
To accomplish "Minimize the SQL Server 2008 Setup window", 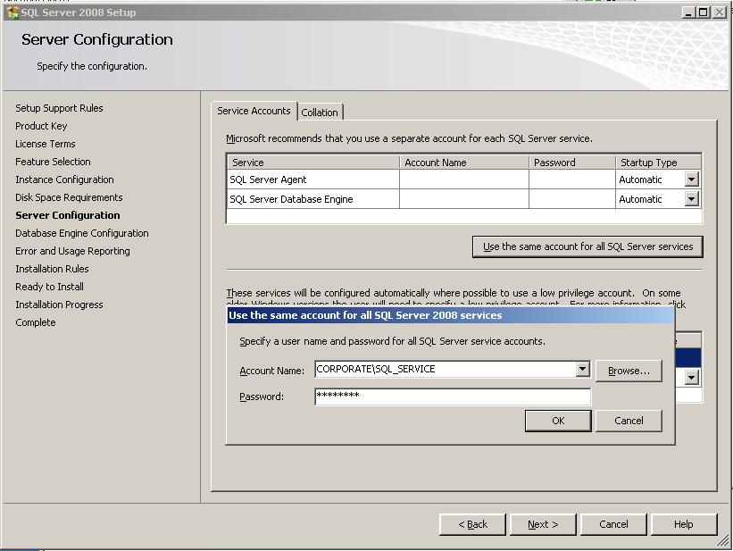I will (x=687, y=13).
